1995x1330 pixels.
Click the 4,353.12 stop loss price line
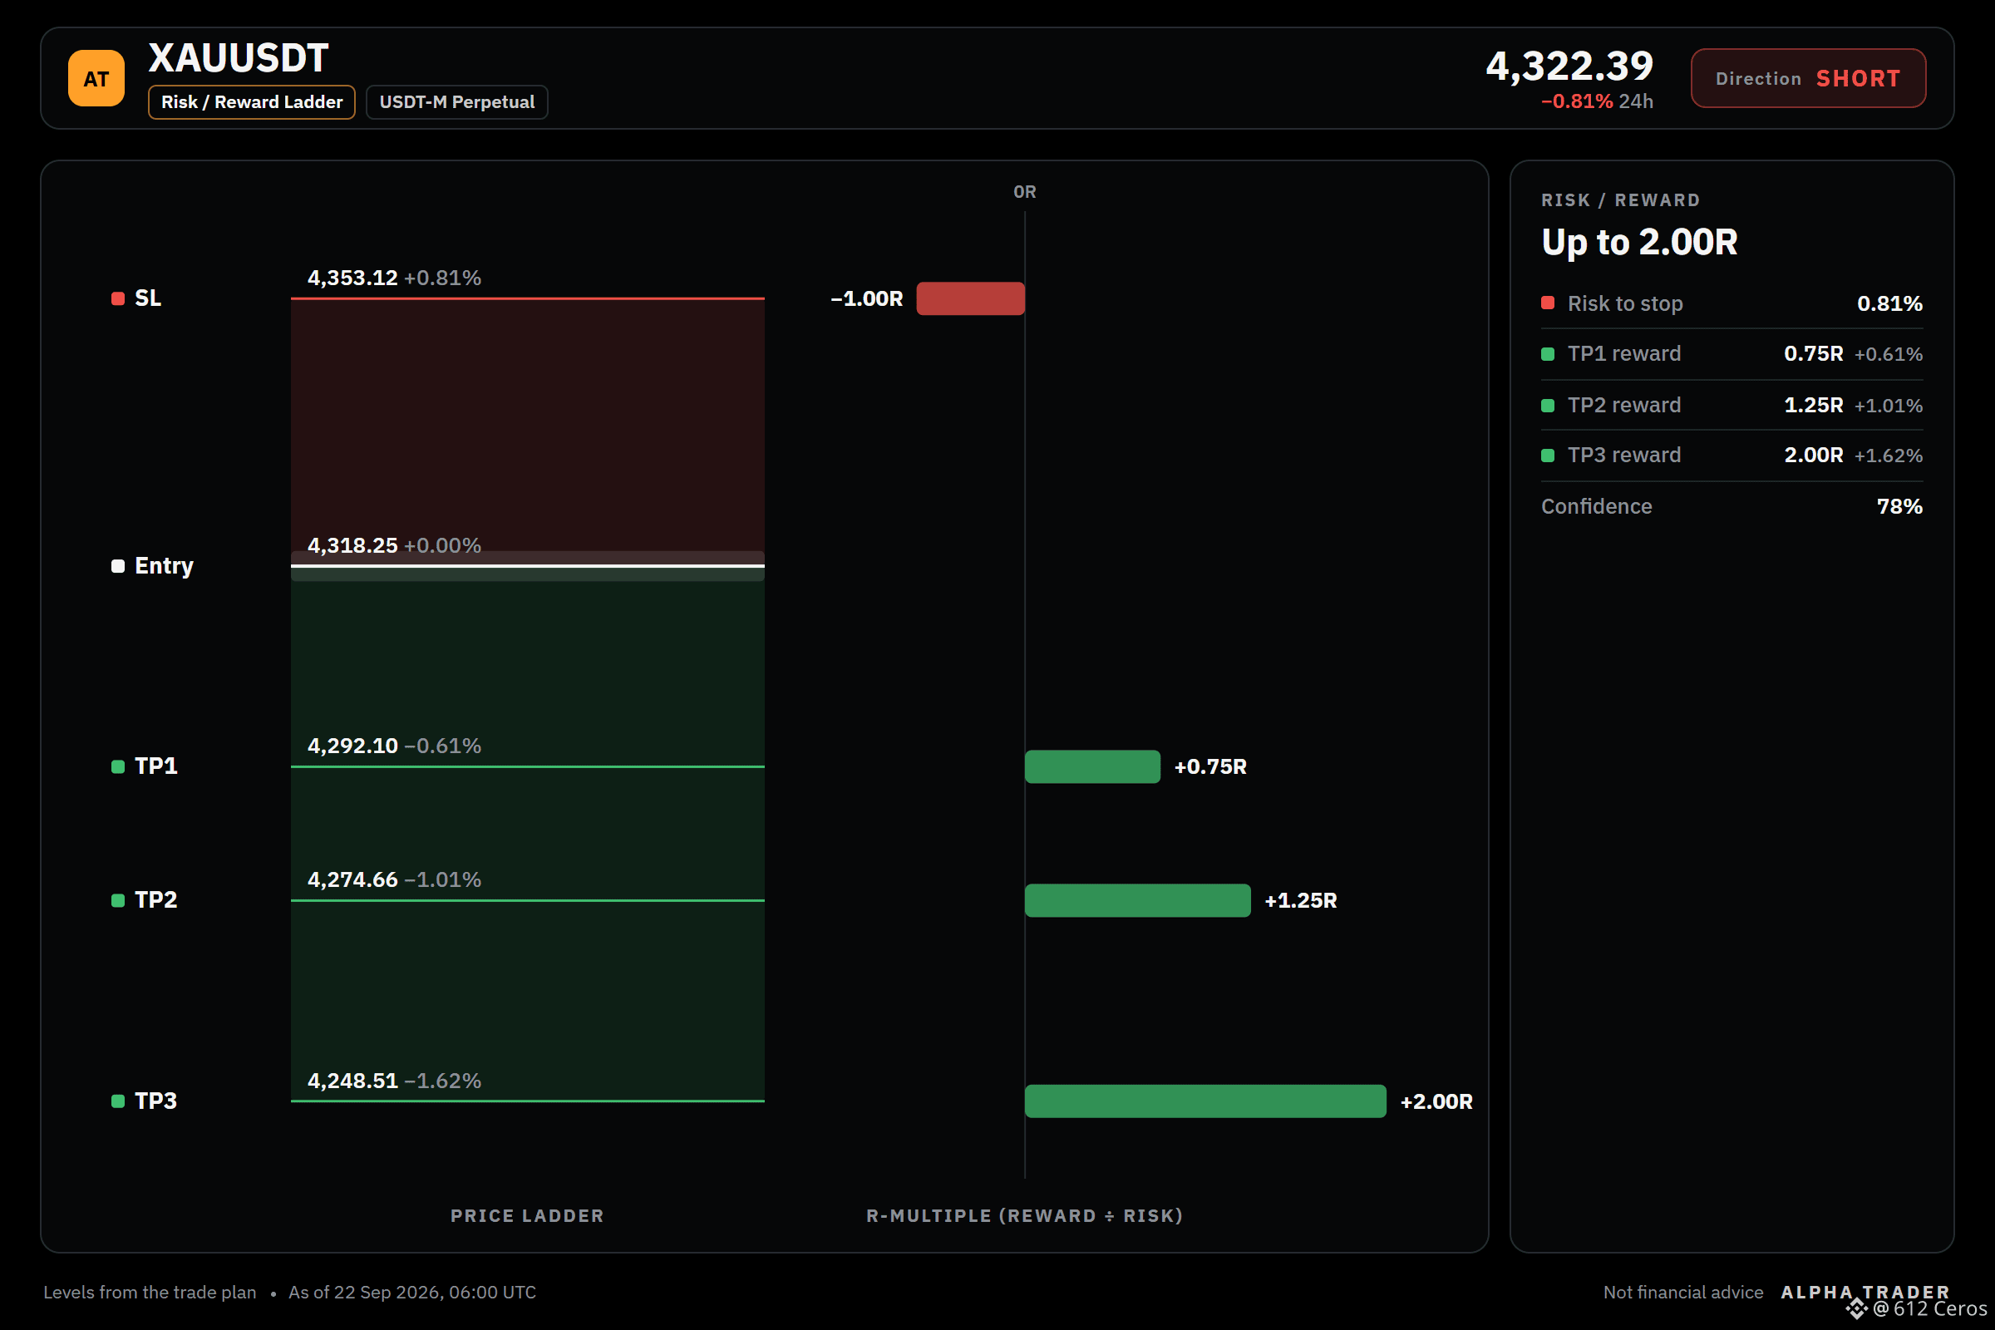[528, 298]
